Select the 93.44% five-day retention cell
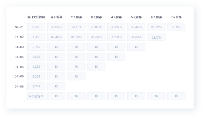203x118 pixels. tap(136, 27)
